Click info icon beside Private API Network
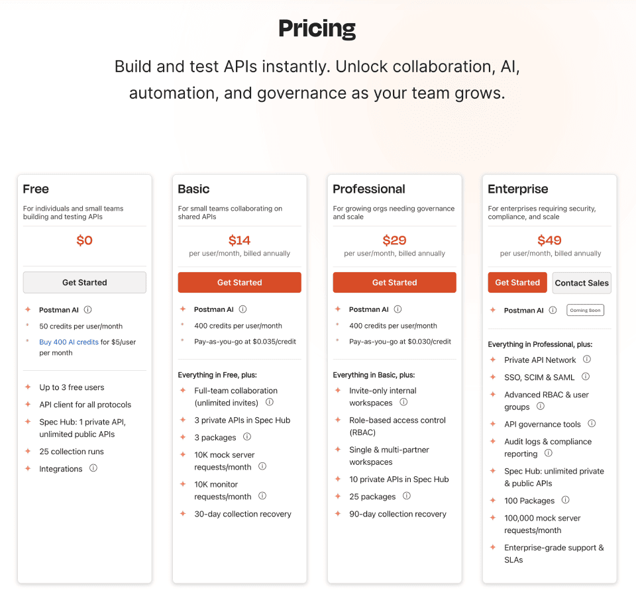The height and width of the screenshot is (600, 636). [587, 359]
